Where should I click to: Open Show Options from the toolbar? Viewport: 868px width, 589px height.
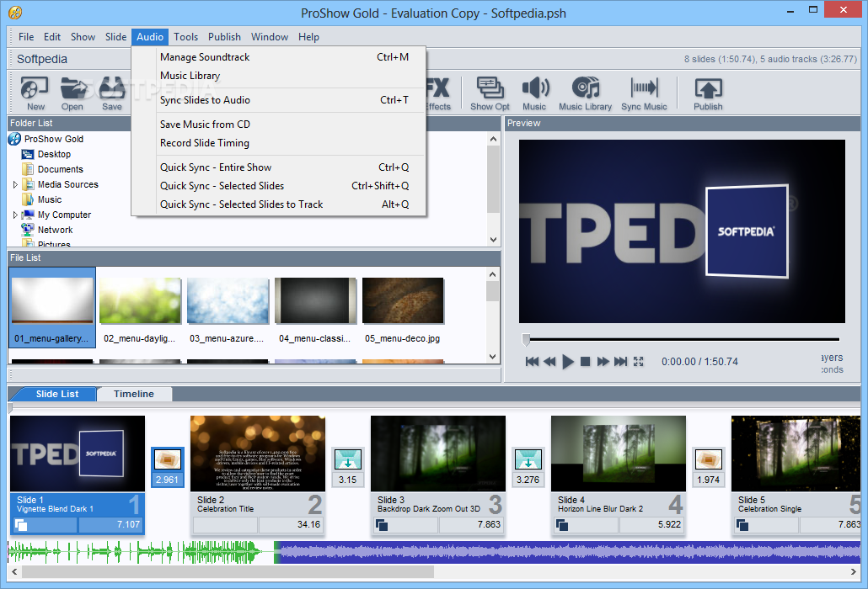(490, 93)
